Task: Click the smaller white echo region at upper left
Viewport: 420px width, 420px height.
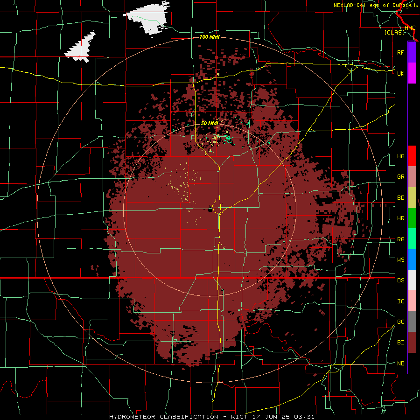Action: pyautogui.click(x=81, y=48)
